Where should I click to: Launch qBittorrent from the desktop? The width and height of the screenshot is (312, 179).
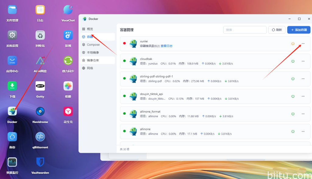point(40,137)
